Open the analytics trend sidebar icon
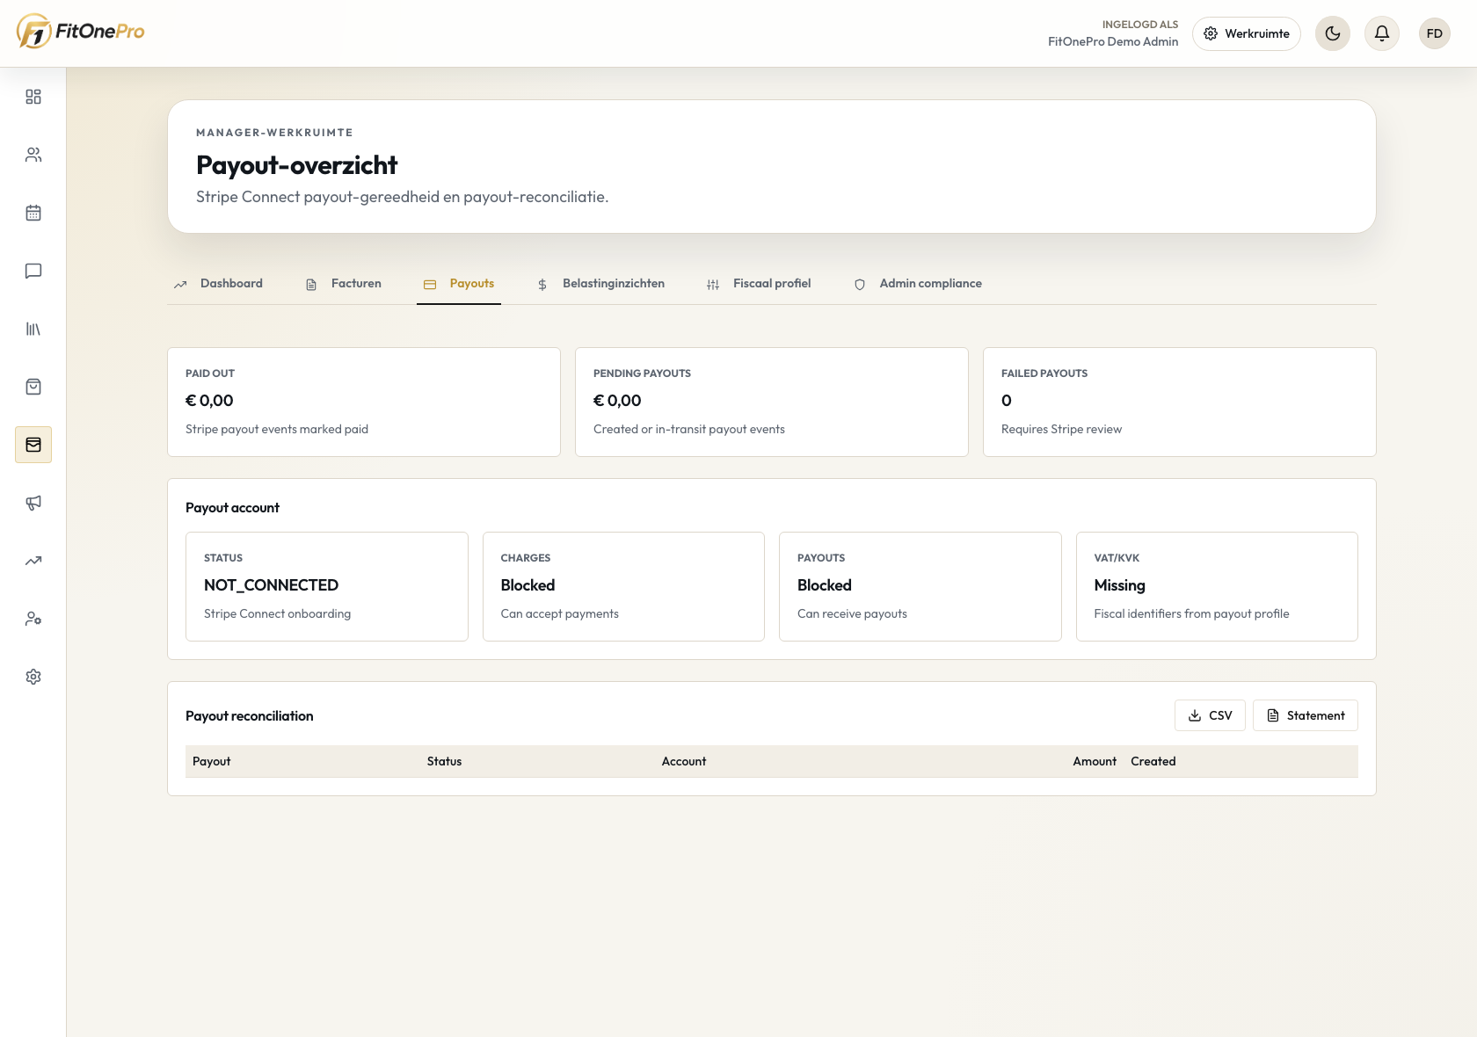 [x=33, y=561]
